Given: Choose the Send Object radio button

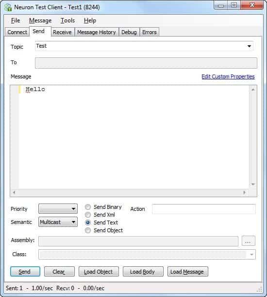Looking at the screenshot, I should (88, 230).
